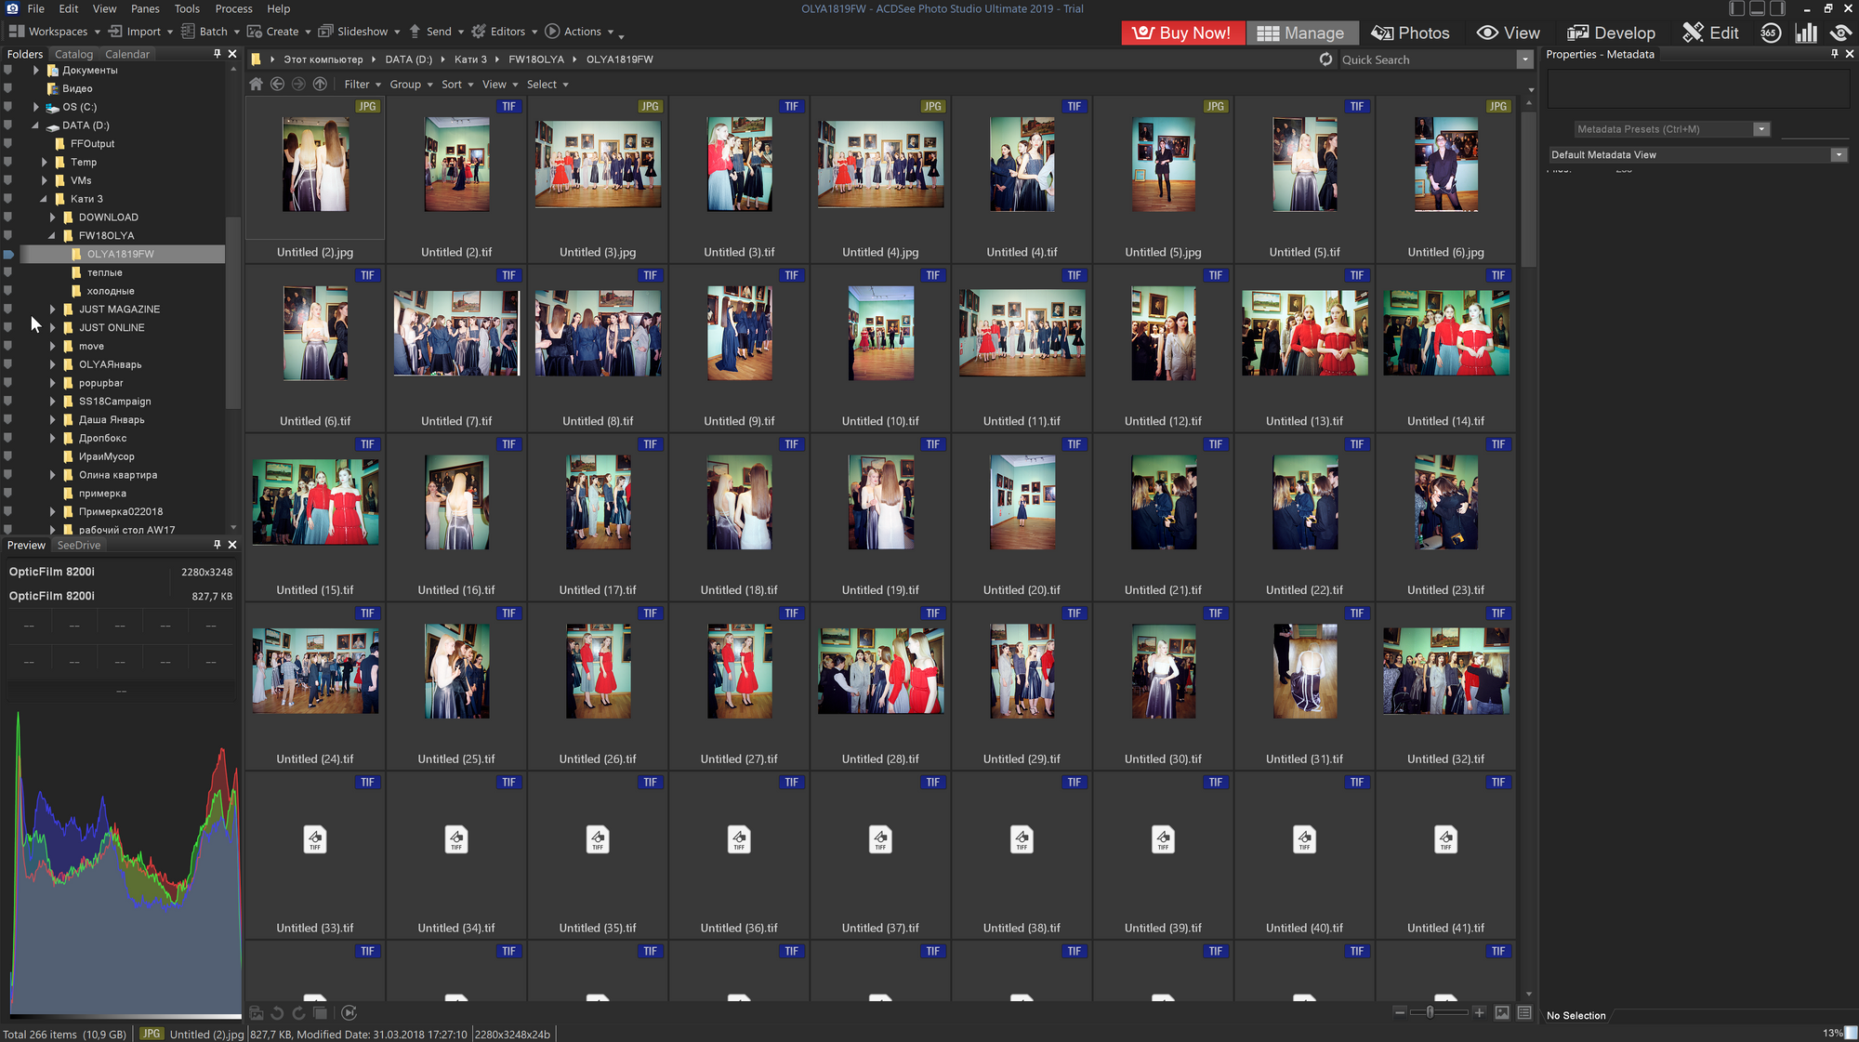Open the Filter dropdown menu
The image size is (1859, 1042).
point(362,83)
